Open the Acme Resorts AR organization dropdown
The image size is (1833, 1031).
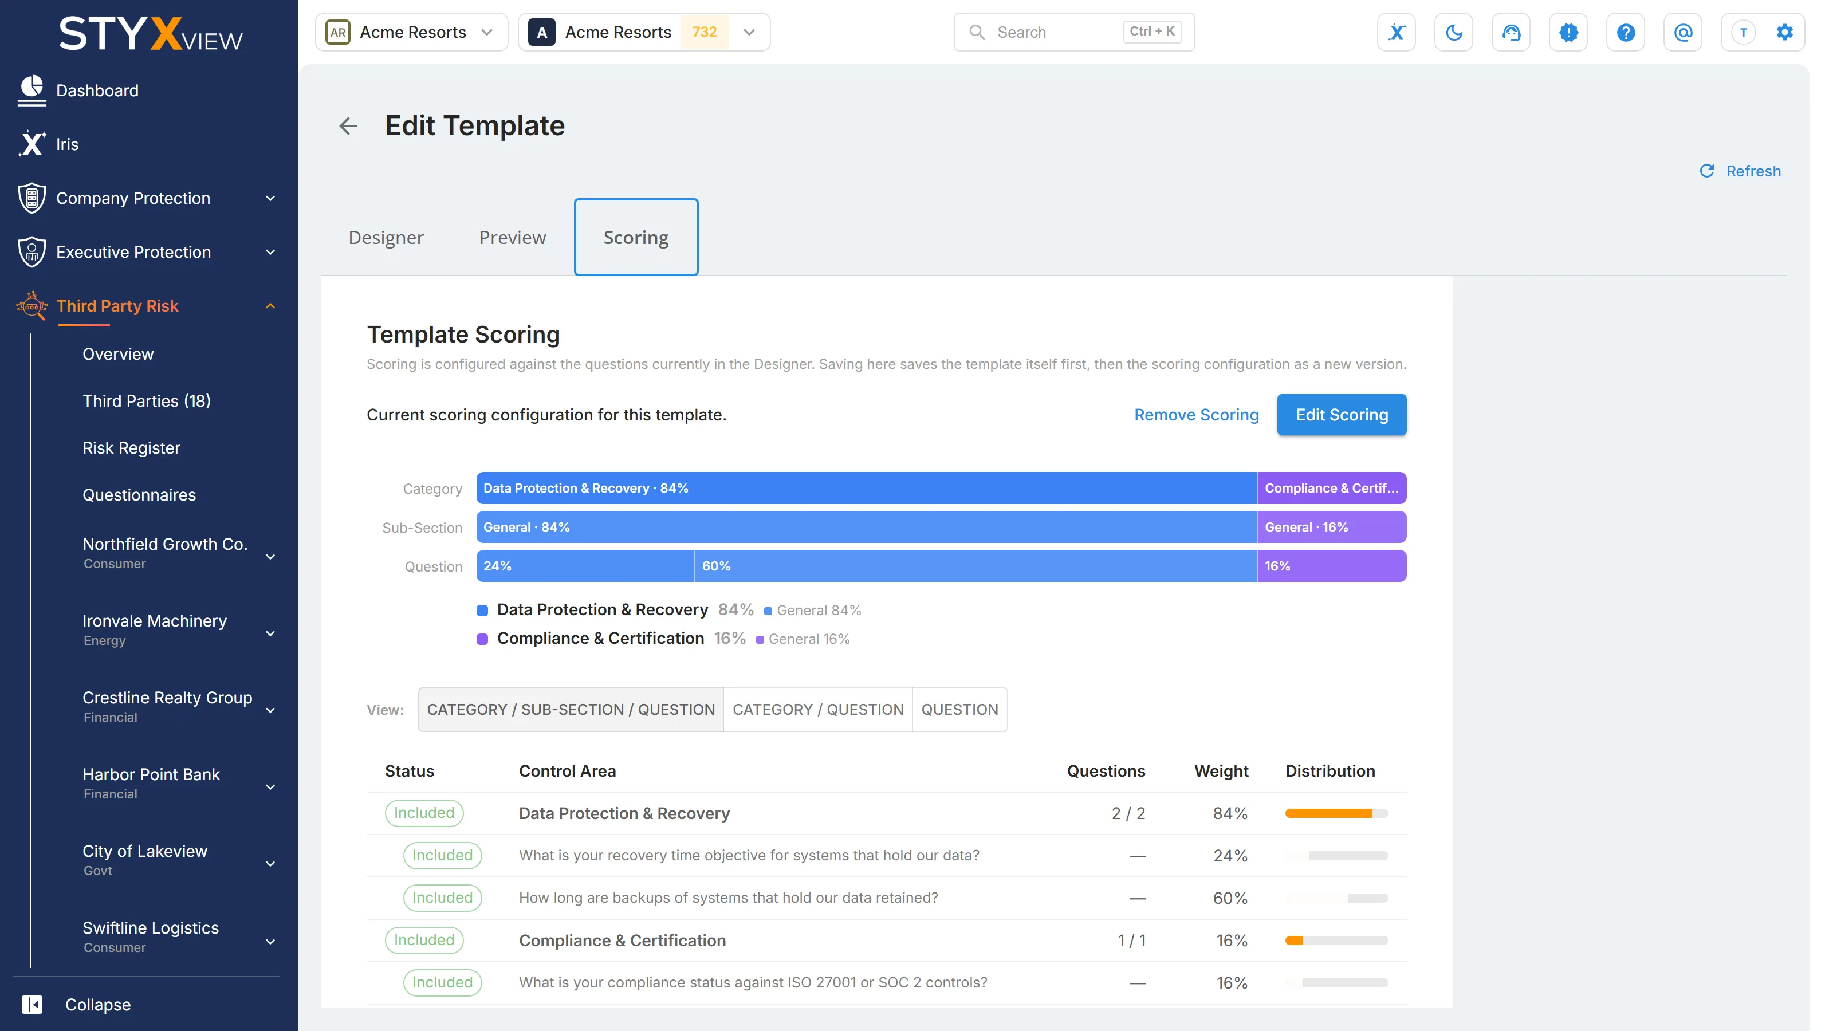[x=411, y=32]
